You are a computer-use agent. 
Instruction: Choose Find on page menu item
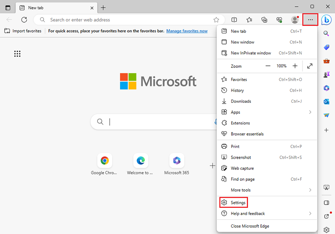pos(267,179)
